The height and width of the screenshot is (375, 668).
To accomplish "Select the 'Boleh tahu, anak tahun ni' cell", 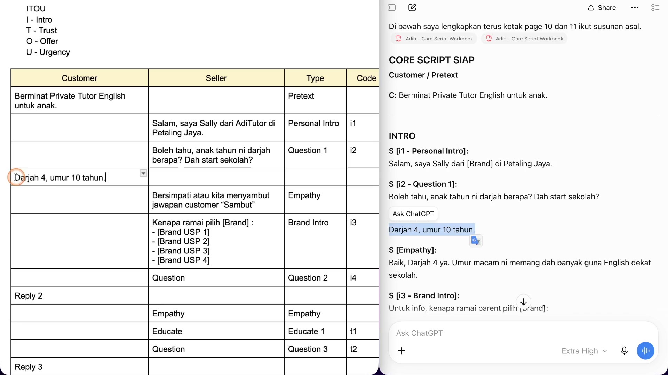I will pyautogui.click(x=216, y=155).
